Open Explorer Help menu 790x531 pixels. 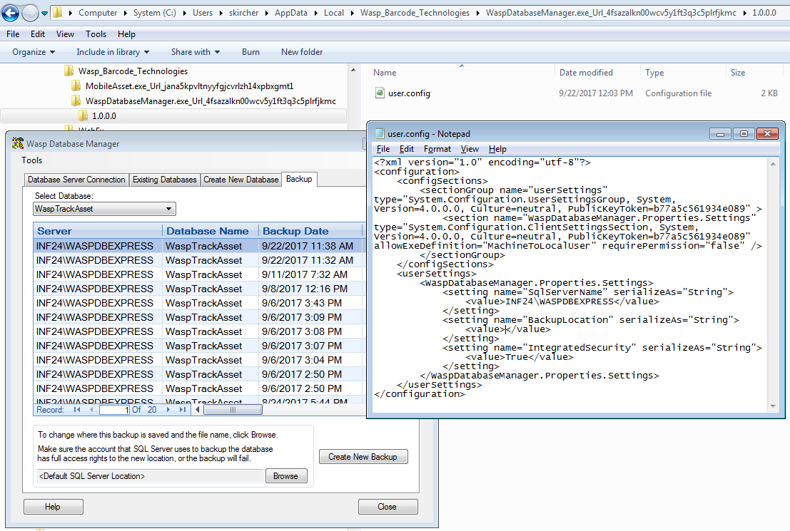click(126, 34)
